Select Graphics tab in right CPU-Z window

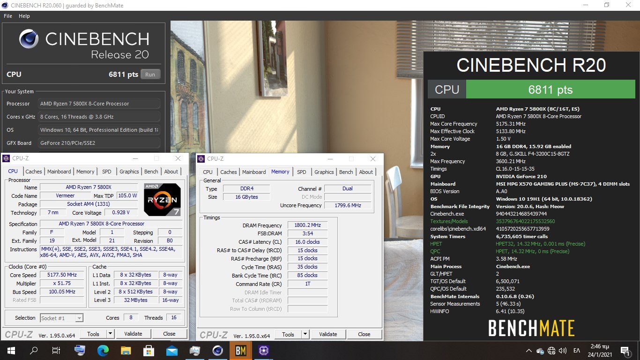[x=324, y=172]
